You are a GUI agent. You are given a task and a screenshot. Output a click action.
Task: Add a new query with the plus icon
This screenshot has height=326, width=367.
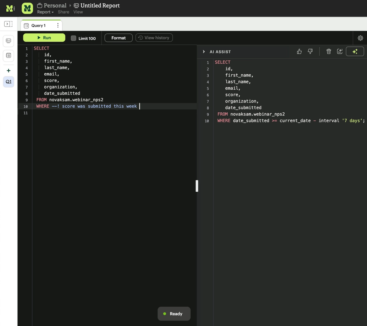tap(8, 70)
